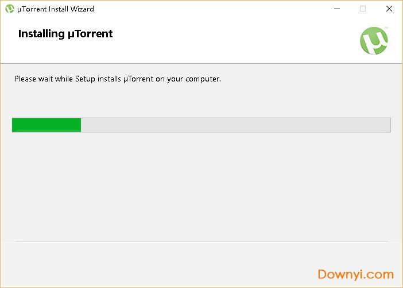Click the "µTorrent Install Wizard" title text

pyautogui.click(x=56, y=9)
